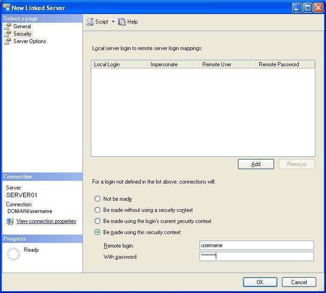Click the connection properties icon
The width and height of the screenshot is (326, 293).
point(10,221)
